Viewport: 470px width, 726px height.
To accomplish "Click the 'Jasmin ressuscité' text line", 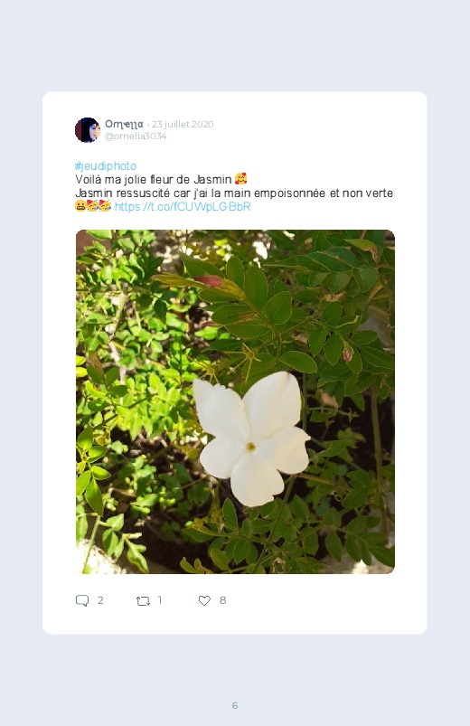I will click(x=234, y=193).
